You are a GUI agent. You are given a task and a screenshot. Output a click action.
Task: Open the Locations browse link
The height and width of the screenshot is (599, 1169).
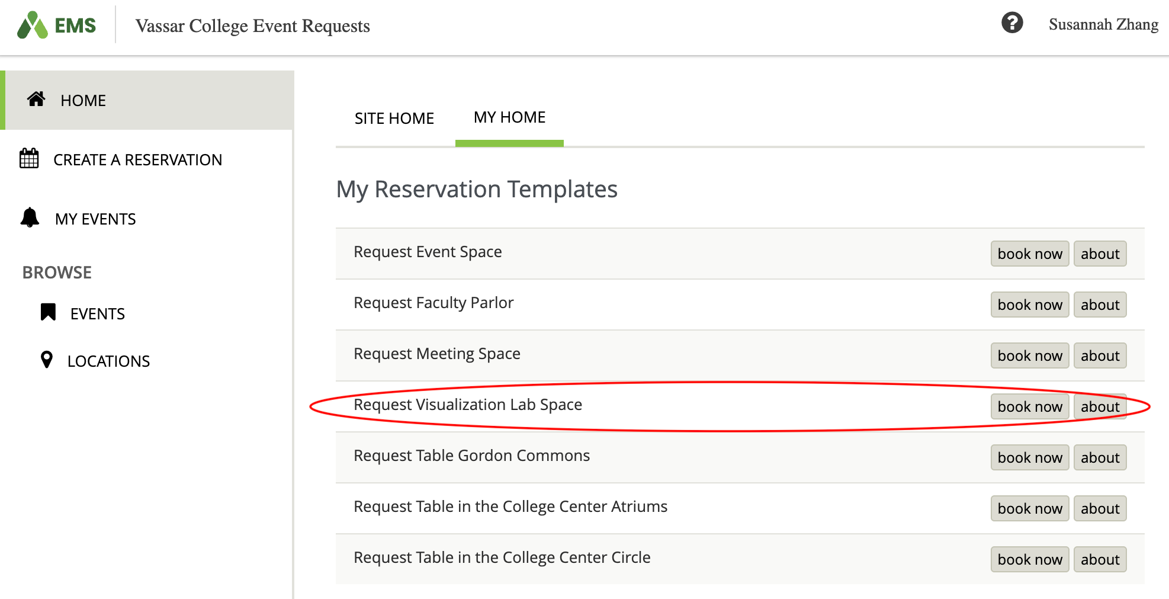pos(108,361)
